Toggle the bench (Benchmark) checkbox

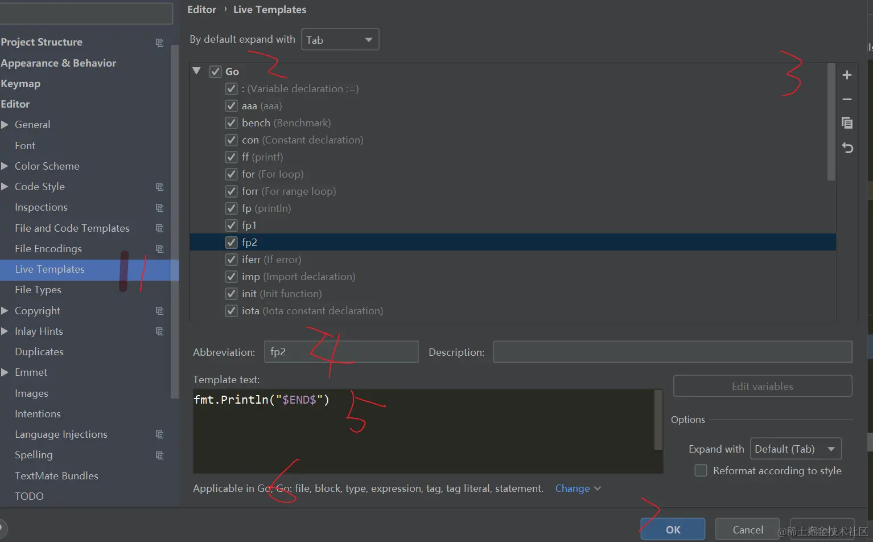[x=231, y=123]
